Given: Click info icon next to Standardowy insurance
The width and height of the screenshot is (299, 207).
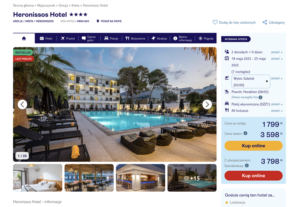Looking at the screenshot, I should [x=247, y=165].
